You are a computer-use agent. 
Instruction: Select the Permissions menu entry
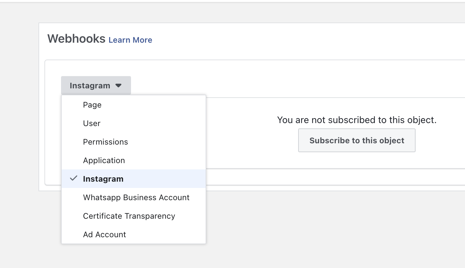point(105,142)
